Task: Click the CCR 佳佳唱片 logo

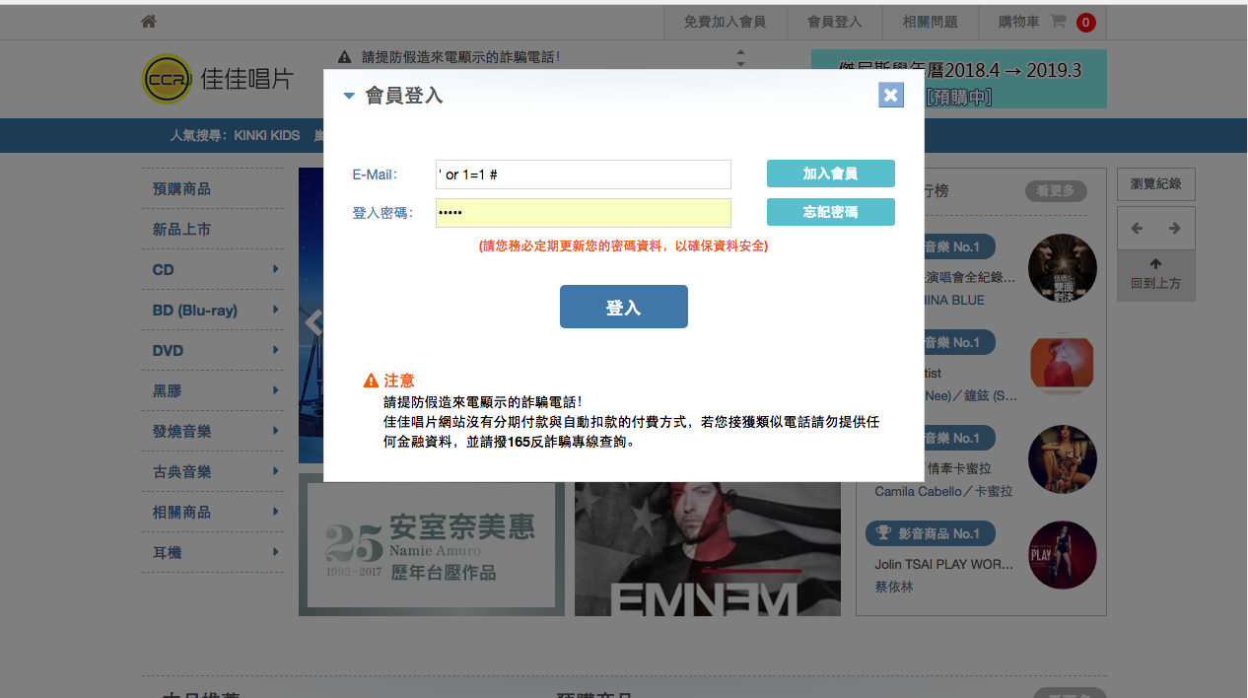Action: tap(218, 79)
